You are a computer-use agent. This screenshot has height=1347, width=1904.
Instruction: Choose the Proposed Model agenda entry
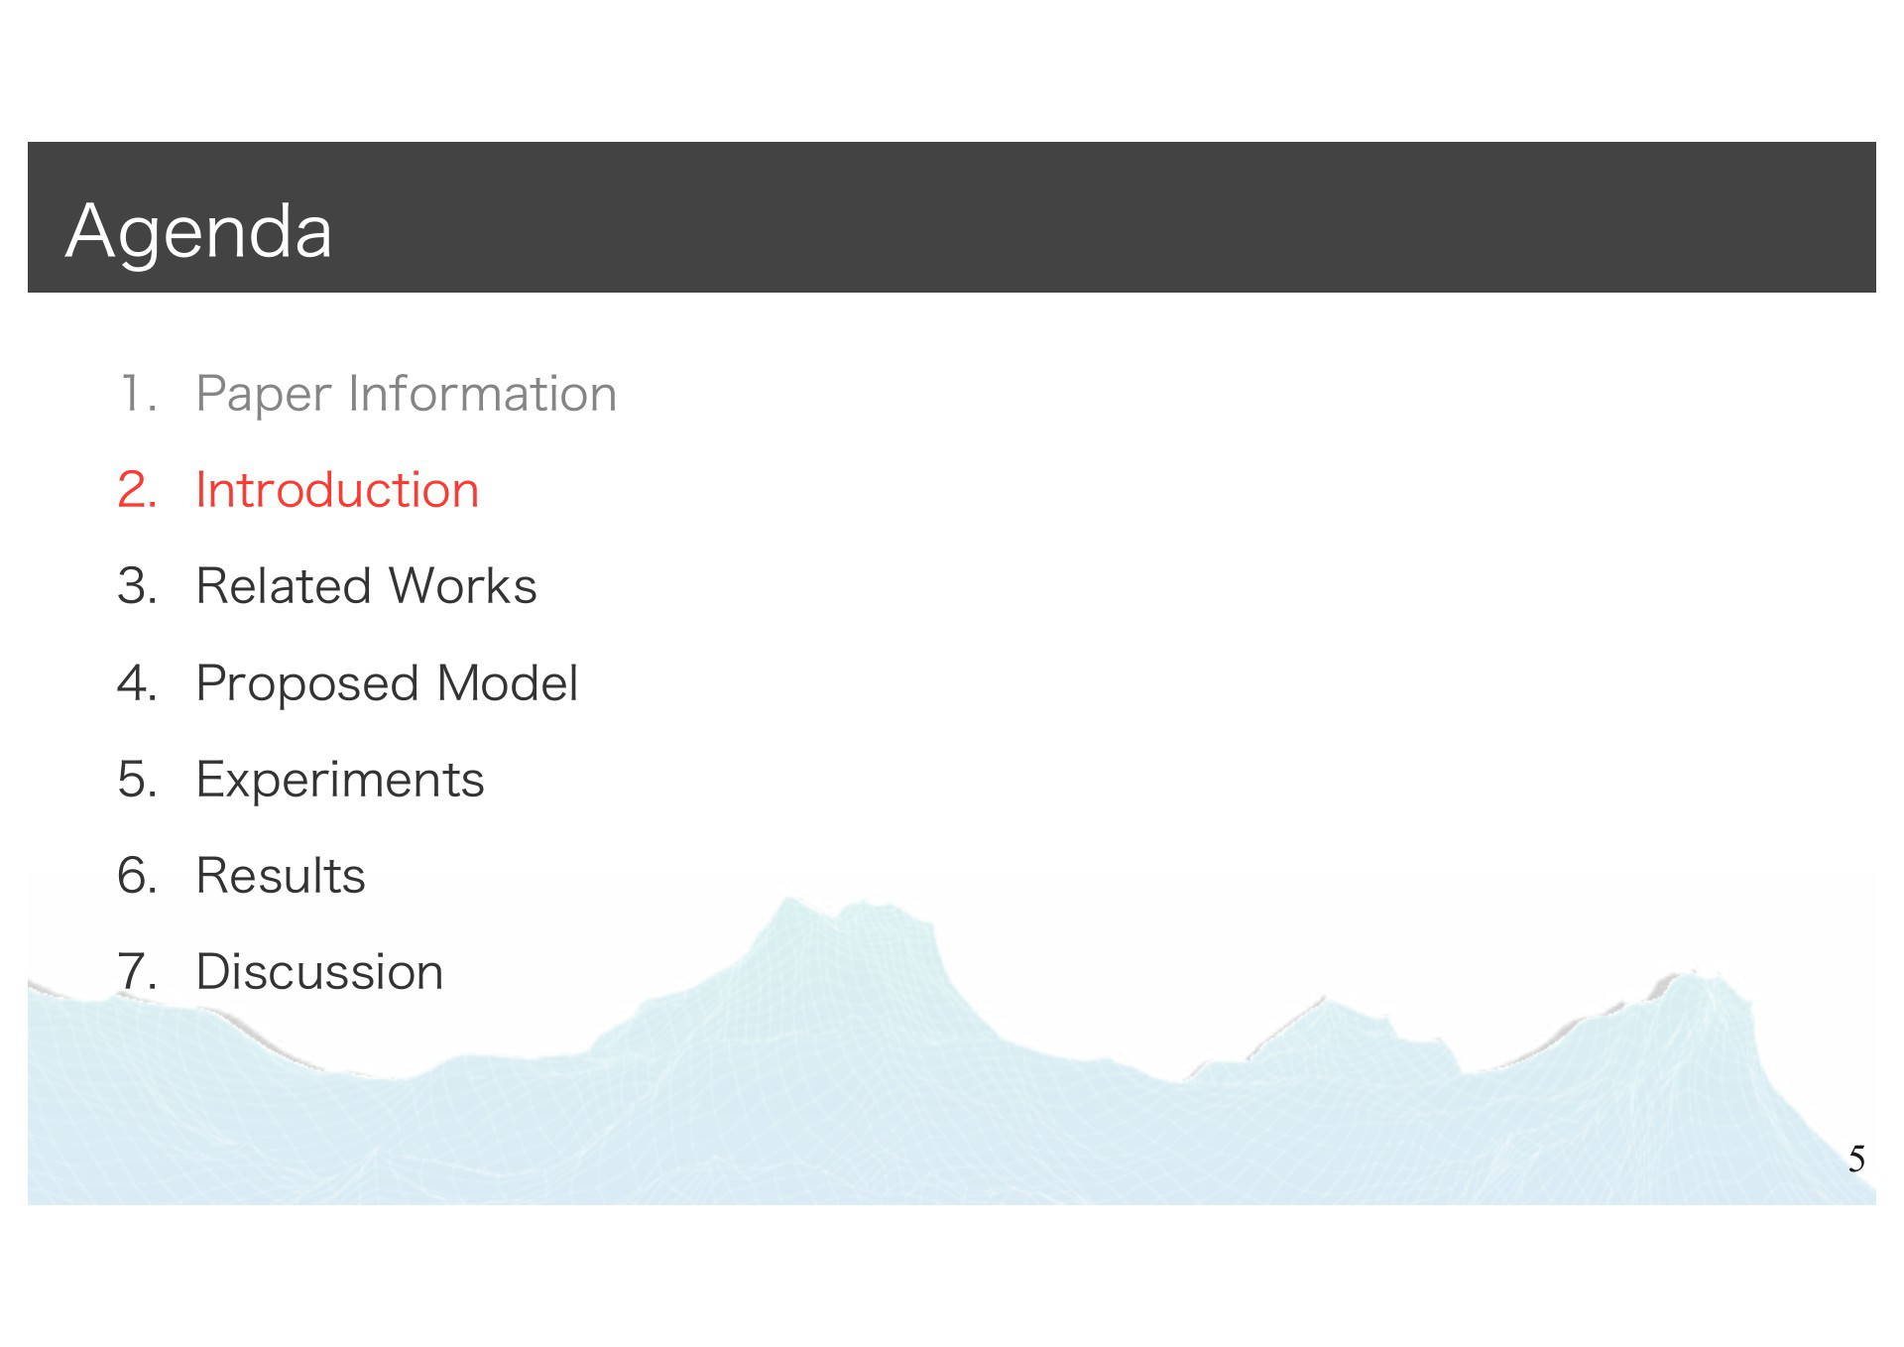387,683
